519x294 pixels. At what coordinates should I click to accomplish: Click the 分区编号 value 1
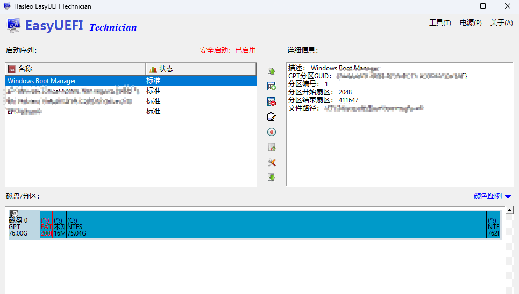click(326, 84)
